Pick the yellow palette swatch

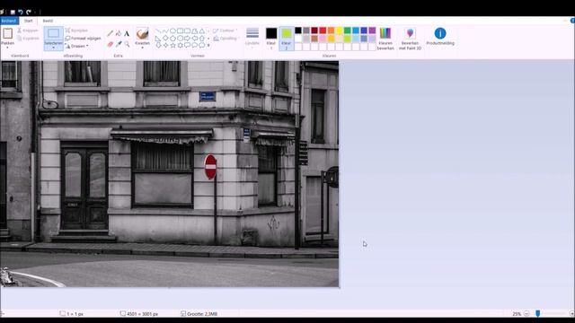tap(340, 31)
